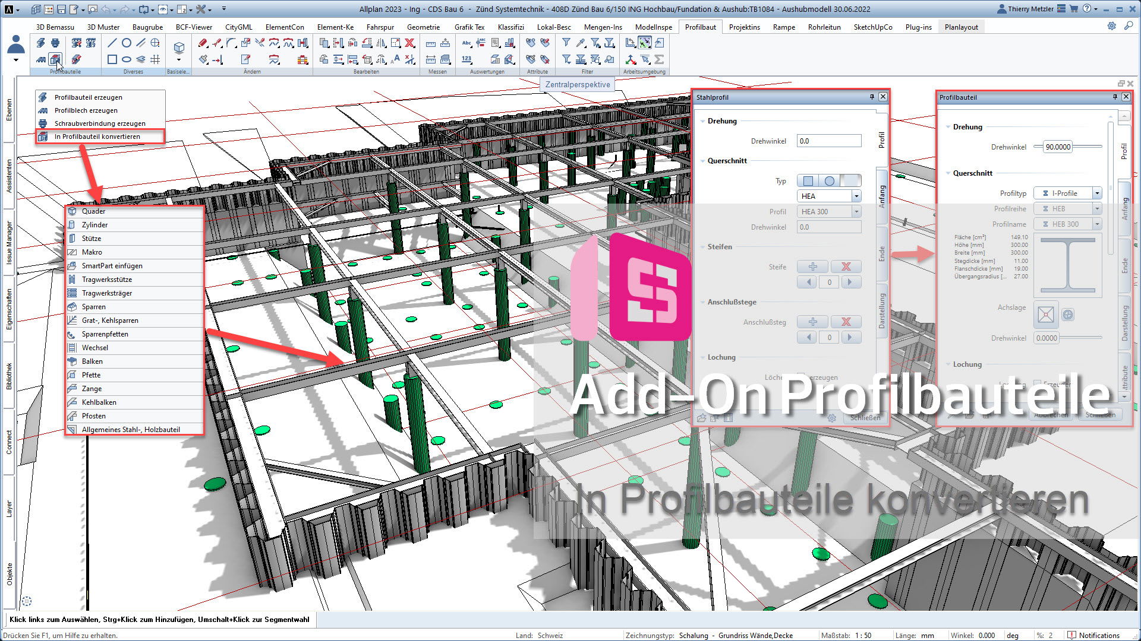Viewport: 1141px width, 641px height.
Task: Open the user profile icon
Action: coord(16,45)
